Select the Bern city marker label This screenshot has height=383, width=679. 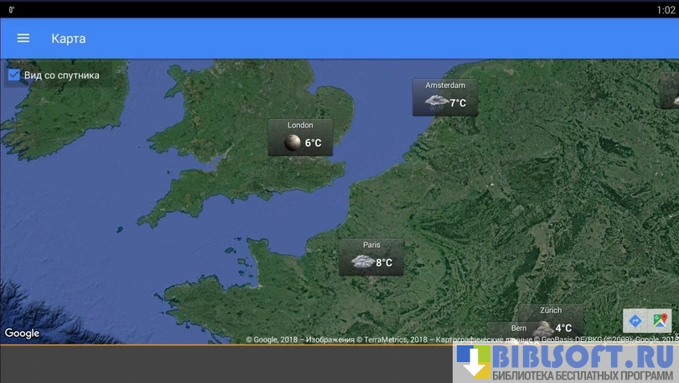pyautogui.click(x=519, y=328)
